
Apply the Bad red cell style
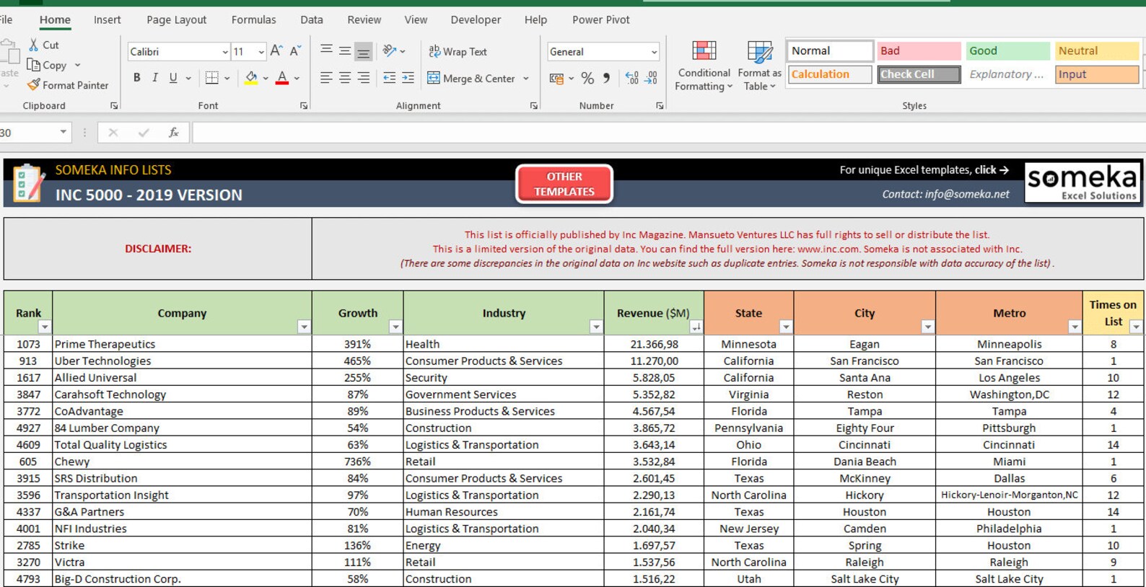pos(919,51)
